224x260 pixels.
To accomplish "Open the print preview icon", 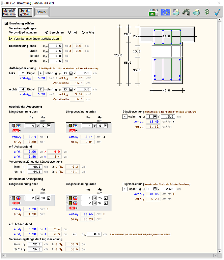I will (x=176, y=12).
